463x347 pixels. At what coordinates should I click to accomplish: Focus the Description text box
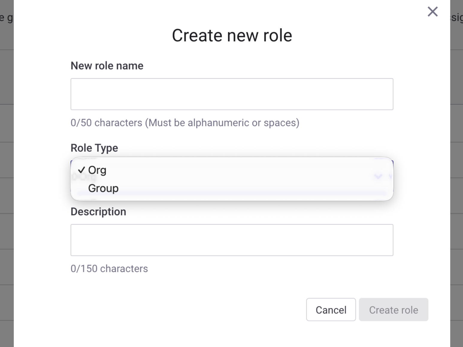(232, 240)
